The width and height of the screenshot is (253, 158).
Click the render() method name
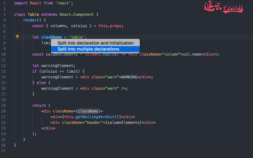(30, 20)
